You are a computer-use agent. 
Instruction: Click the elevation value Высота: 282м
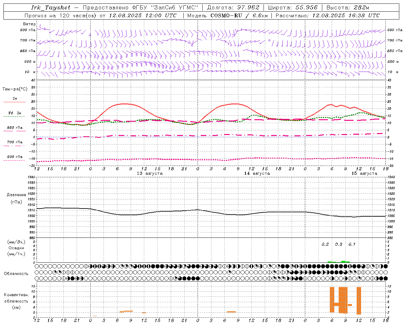pyautogui.click(x=348, y=8)
